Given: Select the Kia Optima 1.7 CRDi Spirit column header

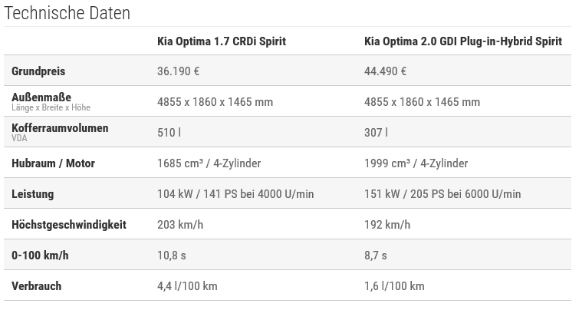Looking at the screenshot, I should click(221, 41).
